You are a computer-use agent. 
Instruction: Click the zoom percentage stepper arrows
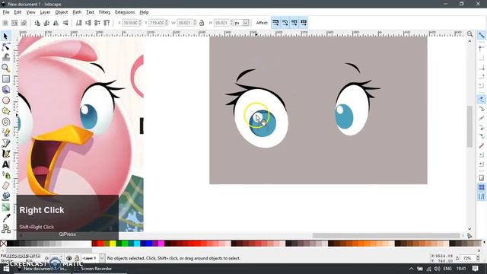[x=478, y=258]
